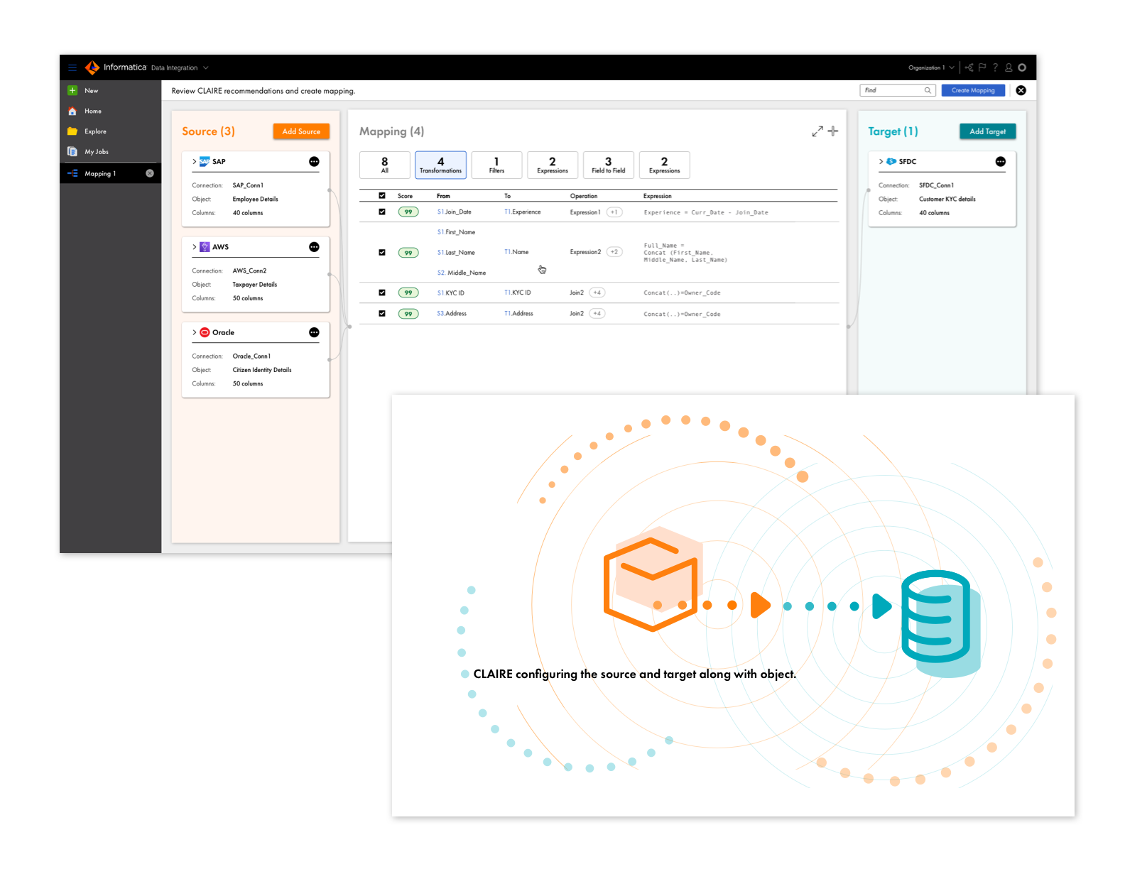
Task: Click the magnifier icon in Find box
Action: coord(928,90)
